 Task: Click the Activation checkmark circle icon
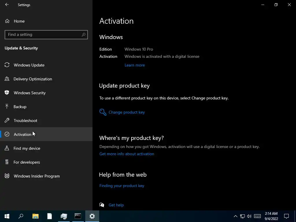coord(7,134)
